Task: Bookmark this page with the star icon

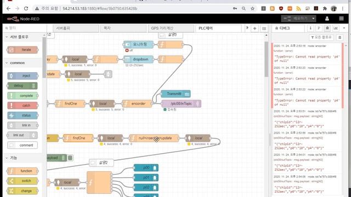Action: point(252,9)
